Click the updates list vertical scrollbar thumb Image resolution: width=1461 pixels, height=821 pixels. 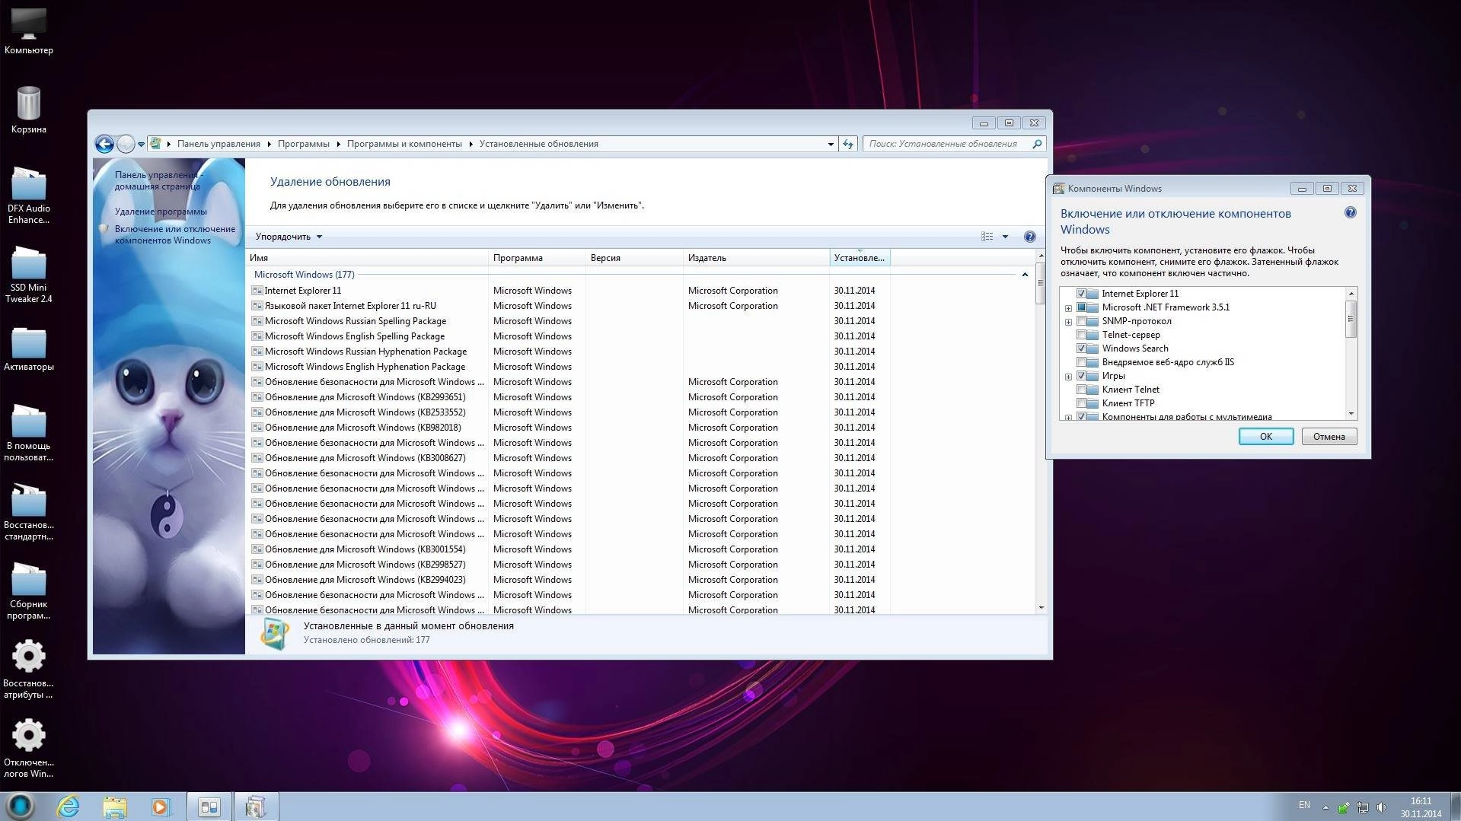point(1041,284)
